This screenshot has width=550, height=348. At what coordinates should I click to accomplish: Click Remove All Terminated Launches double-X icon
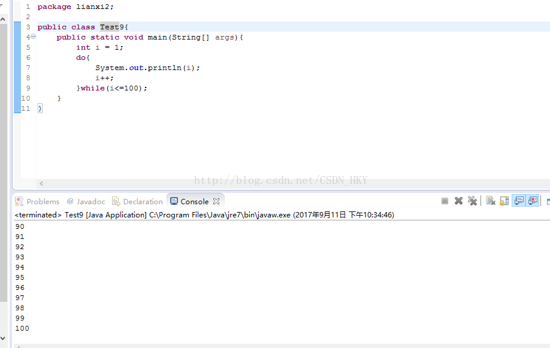pyautogui.click(x=473, y=201)
